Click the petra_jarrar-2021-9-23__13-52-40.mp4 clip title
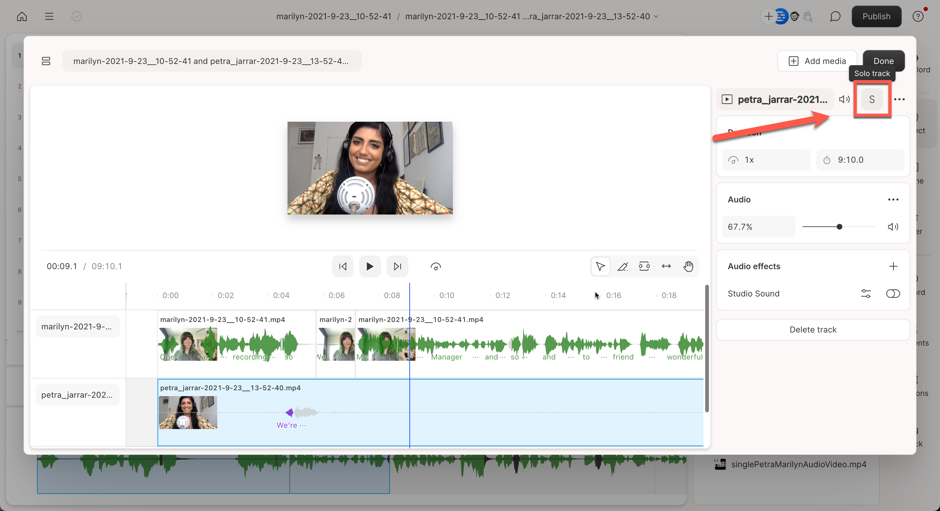The width and height of the screenshot is (940, 511). point(230,388)
